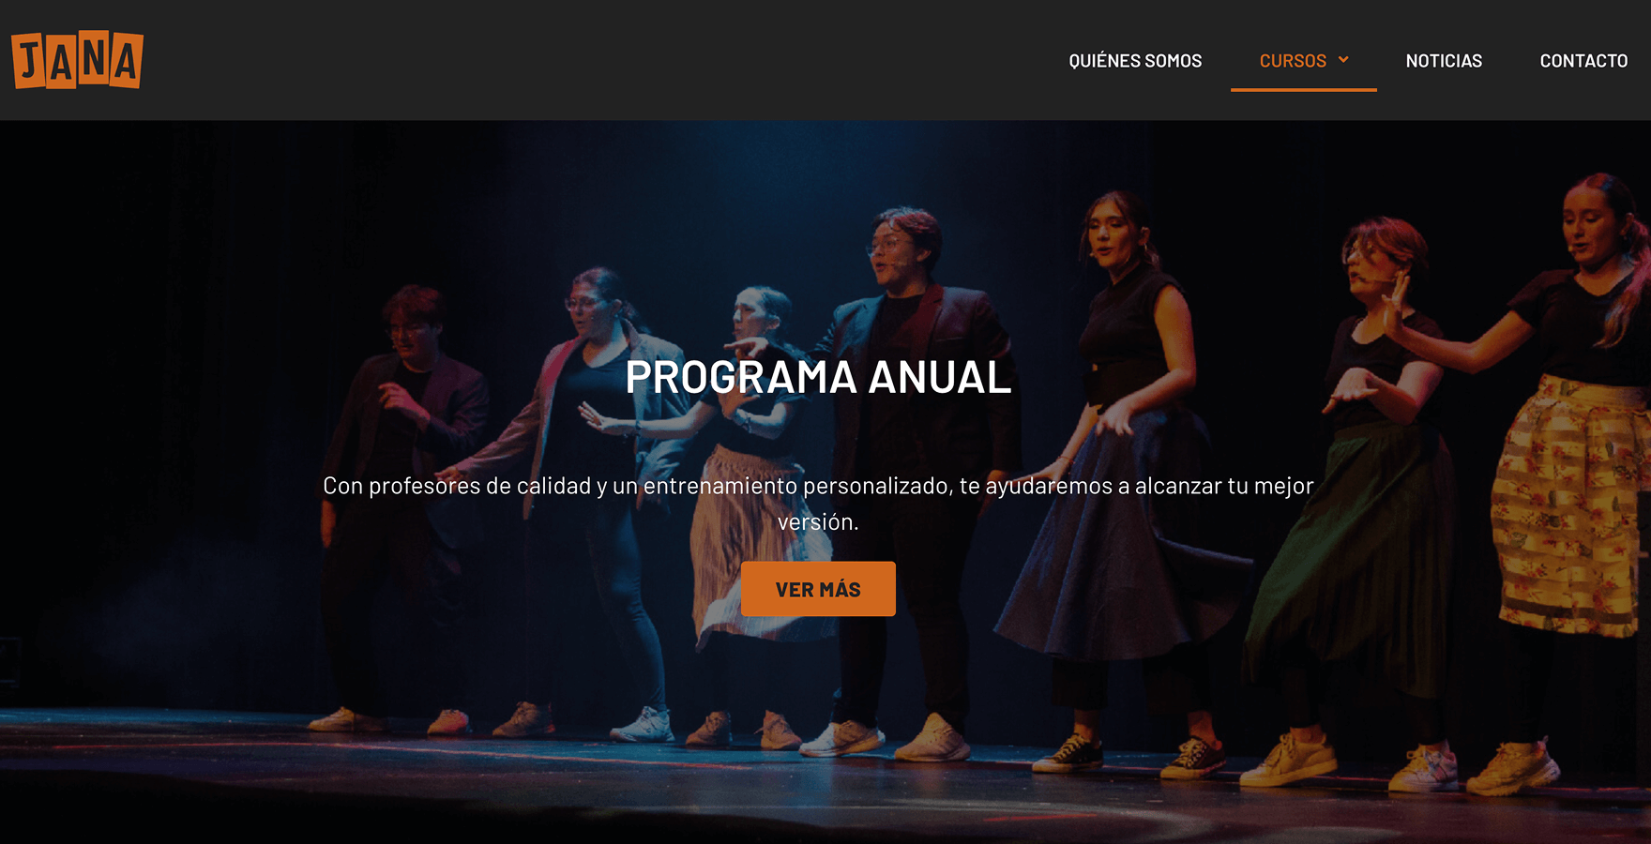Click the orange VER MÁS button
This screenshot has width=1651, height=844.
818,589
